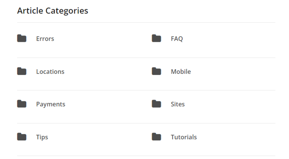
Task: Open the Errors category link
Action: click(45, 39)
